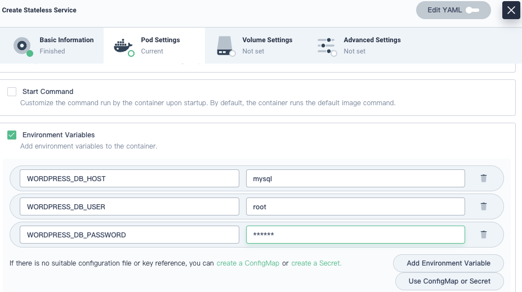Click the Add Environment Variable button

tap(448, 263)
